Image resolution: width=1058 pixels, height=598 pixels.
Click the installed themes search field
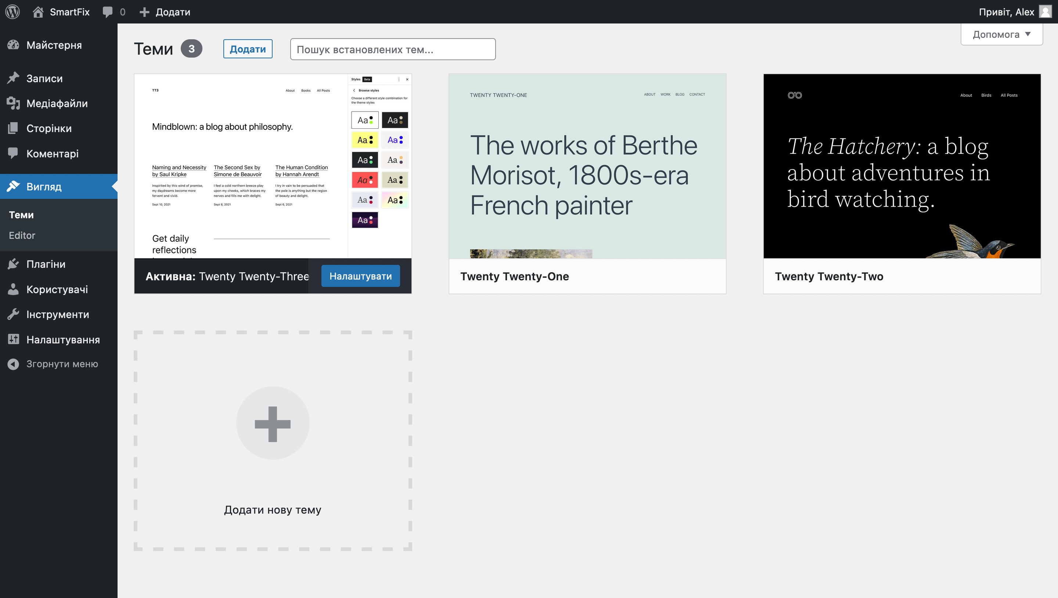pyautogui.click(x=392, y=49)
